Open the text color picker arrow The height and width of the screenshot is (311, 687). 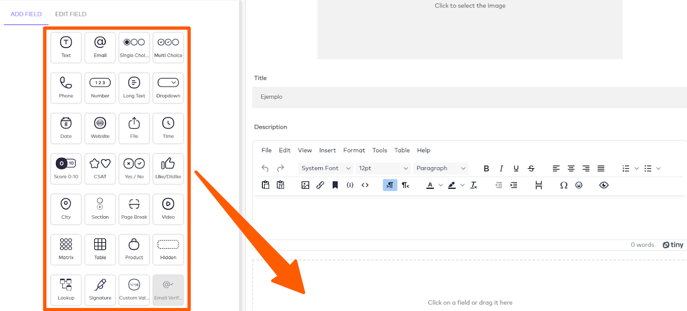(x=441, y=185)
